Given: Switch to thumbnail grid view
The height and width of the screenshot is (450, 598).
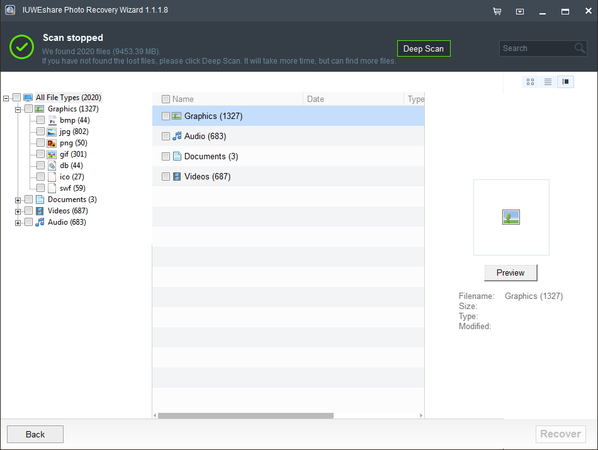Looking at the screenshot, I should pyautogui.click(x=530, y=82).
